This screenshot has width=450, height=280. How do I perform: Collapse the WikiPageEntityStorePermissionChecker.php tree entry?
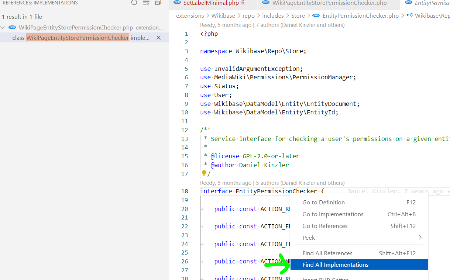tap(3, 27)
